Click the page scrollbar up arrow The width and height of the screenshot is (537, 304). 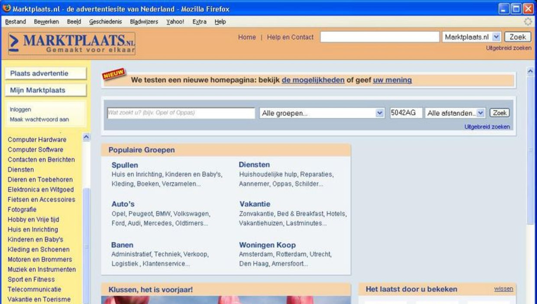click(x=531, y=71)
